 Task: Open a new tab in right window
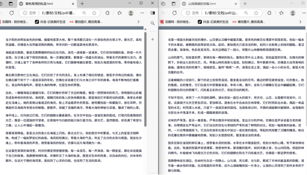tap(245, 4)
